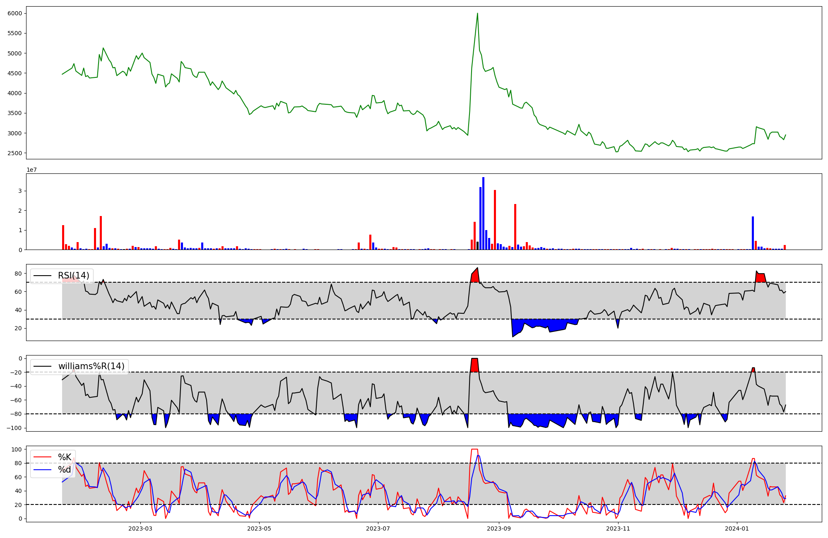This screenshot has width=828, height=538.
Task: Click the 2023-11 date tick label
Action: point(618,528)
